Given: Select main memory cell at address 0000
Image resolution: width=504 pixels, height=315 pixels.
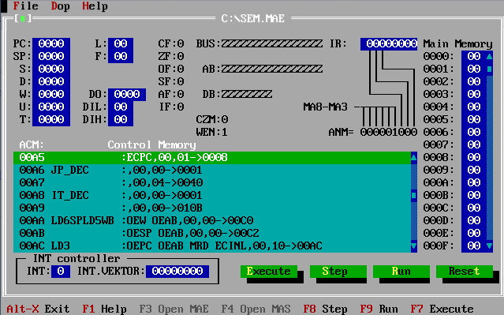Looking at the screenshot, I should click(x=474, y=56).
